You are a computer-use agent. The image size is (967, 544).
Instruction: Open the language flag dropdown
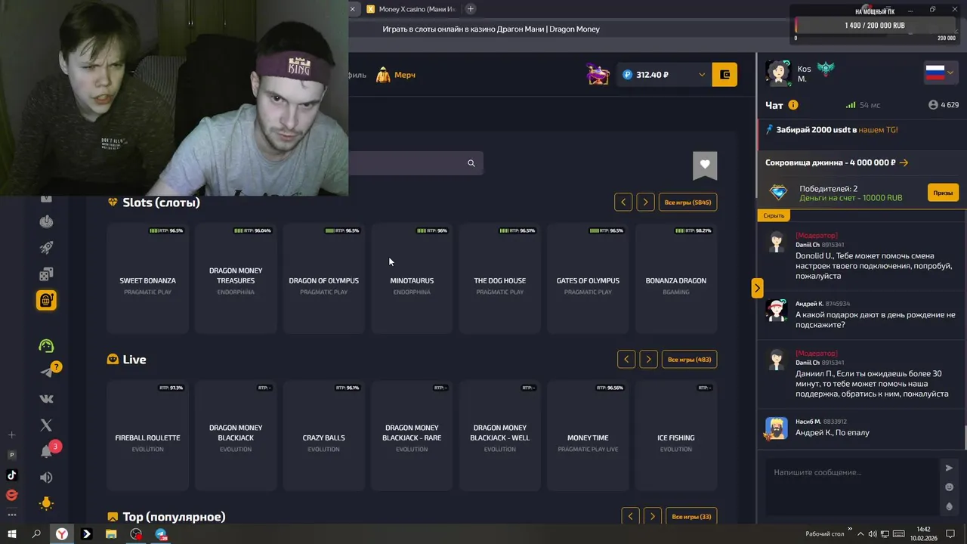point(940,73)
